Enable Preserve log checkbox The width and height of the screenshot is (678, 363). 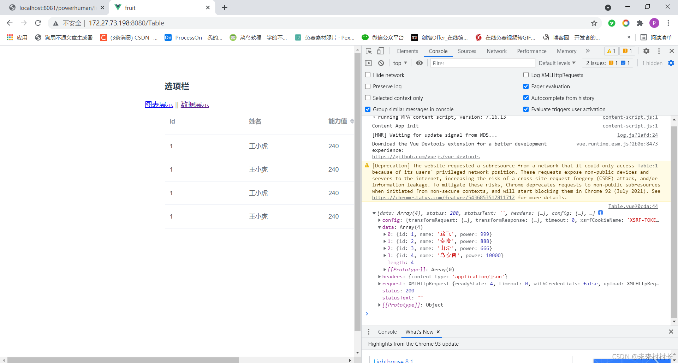pyautogui.click(x=368, y=87)
